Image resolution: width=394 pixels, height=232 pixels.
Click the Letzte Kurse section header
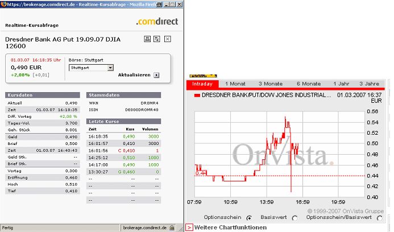pyautogui.click(x=123, y=122)
